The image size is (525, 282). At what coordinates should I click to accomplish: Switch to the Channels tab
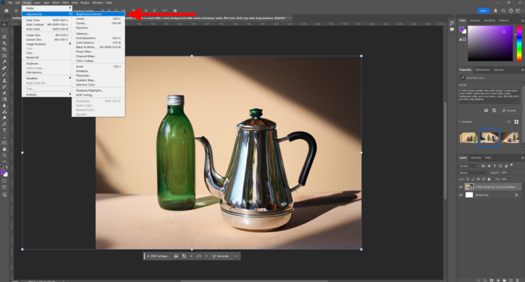(x=475, y=158)
